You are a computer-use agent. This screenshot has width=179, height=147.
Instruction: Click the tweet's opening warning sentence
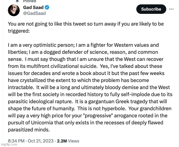[86, 27]
